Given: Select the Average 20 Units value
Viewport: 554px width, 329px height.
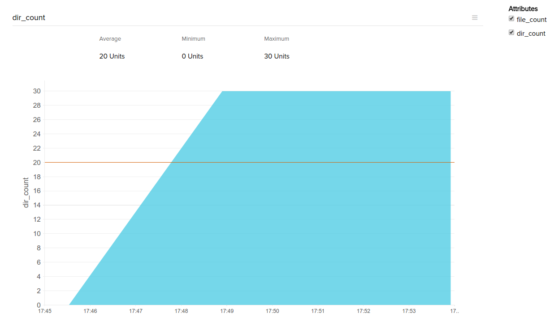Looking at the screenshot, I should [x=112, y=56].
